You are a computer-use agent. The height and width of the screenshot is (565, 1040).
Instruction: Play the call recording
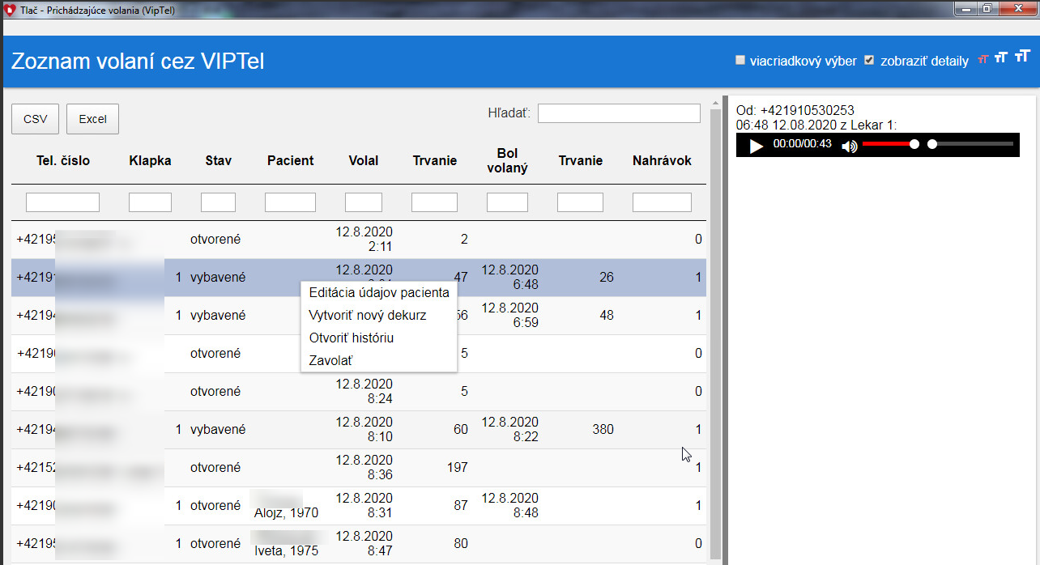757,146
